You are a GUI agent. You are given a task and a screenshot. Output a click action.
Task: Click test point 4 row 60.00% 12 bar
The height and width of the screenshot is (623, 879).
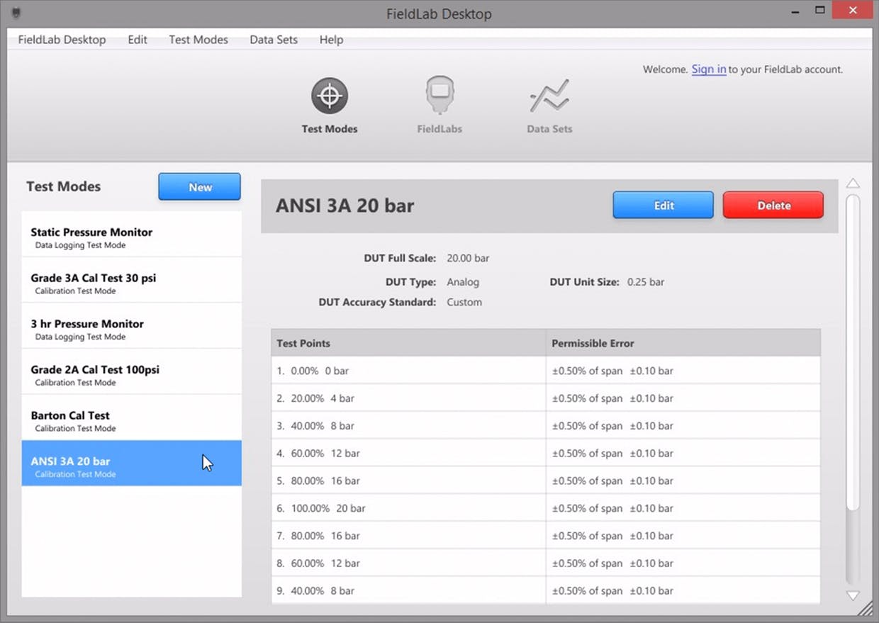(x=408, y=453)
